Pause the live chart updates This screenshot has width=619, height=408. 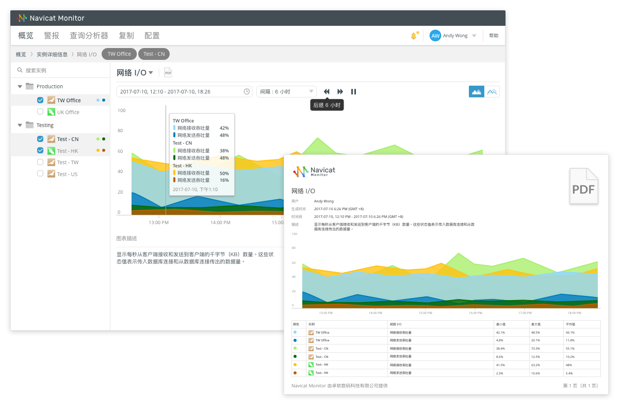pos(354,91)
